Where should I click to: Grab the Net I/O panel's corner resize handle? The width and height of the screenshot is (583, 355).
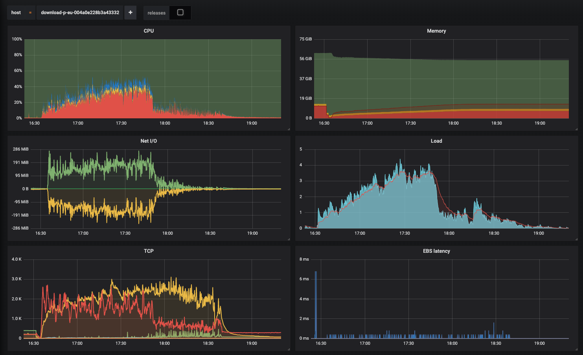point(289,239)
